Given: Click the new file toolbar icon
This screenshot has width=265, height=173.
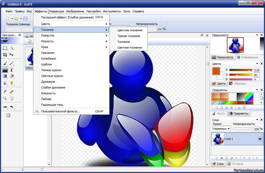Looking at the screenshot, I should [7, 18].
